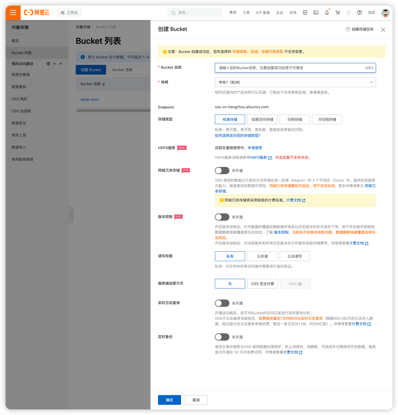398x415 pixels.
Task: Focus the Bucket 名称 input field
Action: pos(291,68)
